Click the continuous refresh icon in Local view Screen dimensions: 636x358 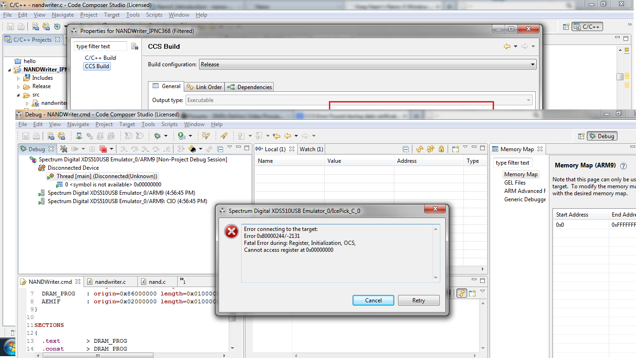coord(430,149)
